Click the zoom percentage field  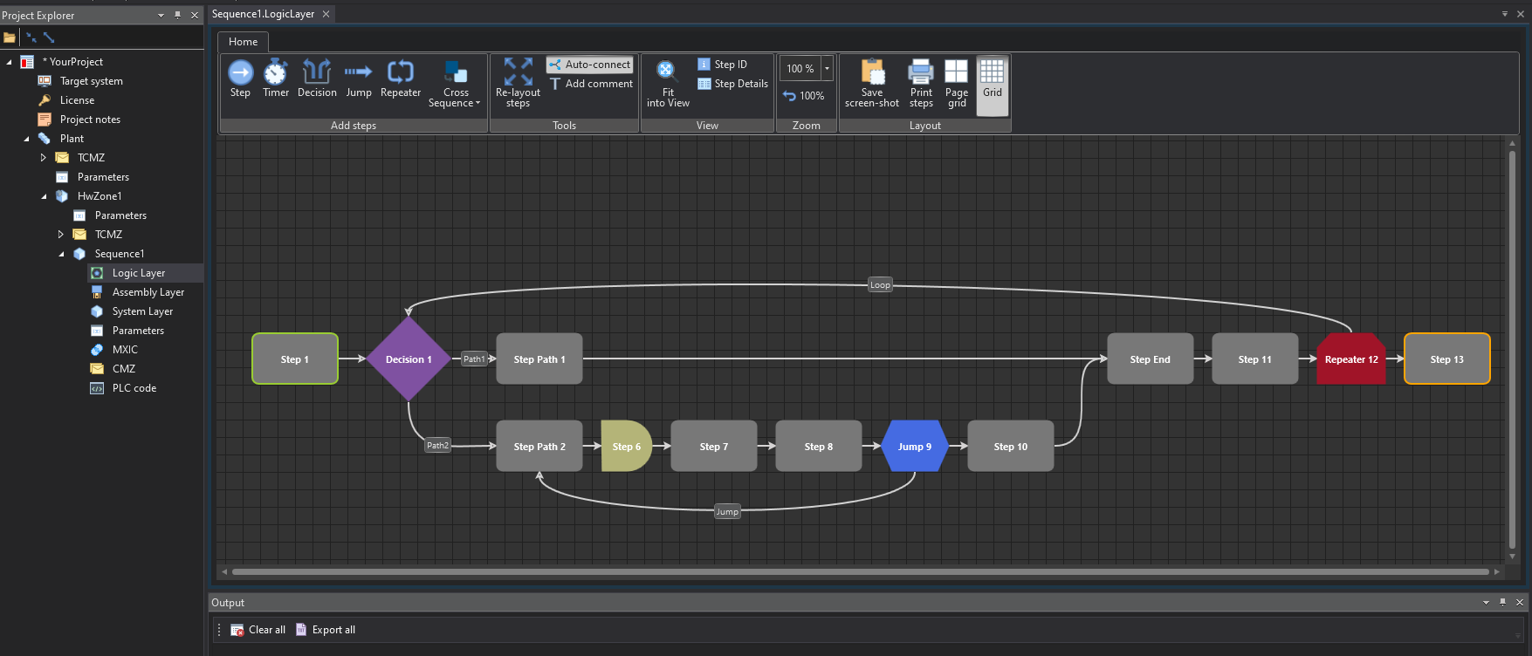(x=800, y=68)
